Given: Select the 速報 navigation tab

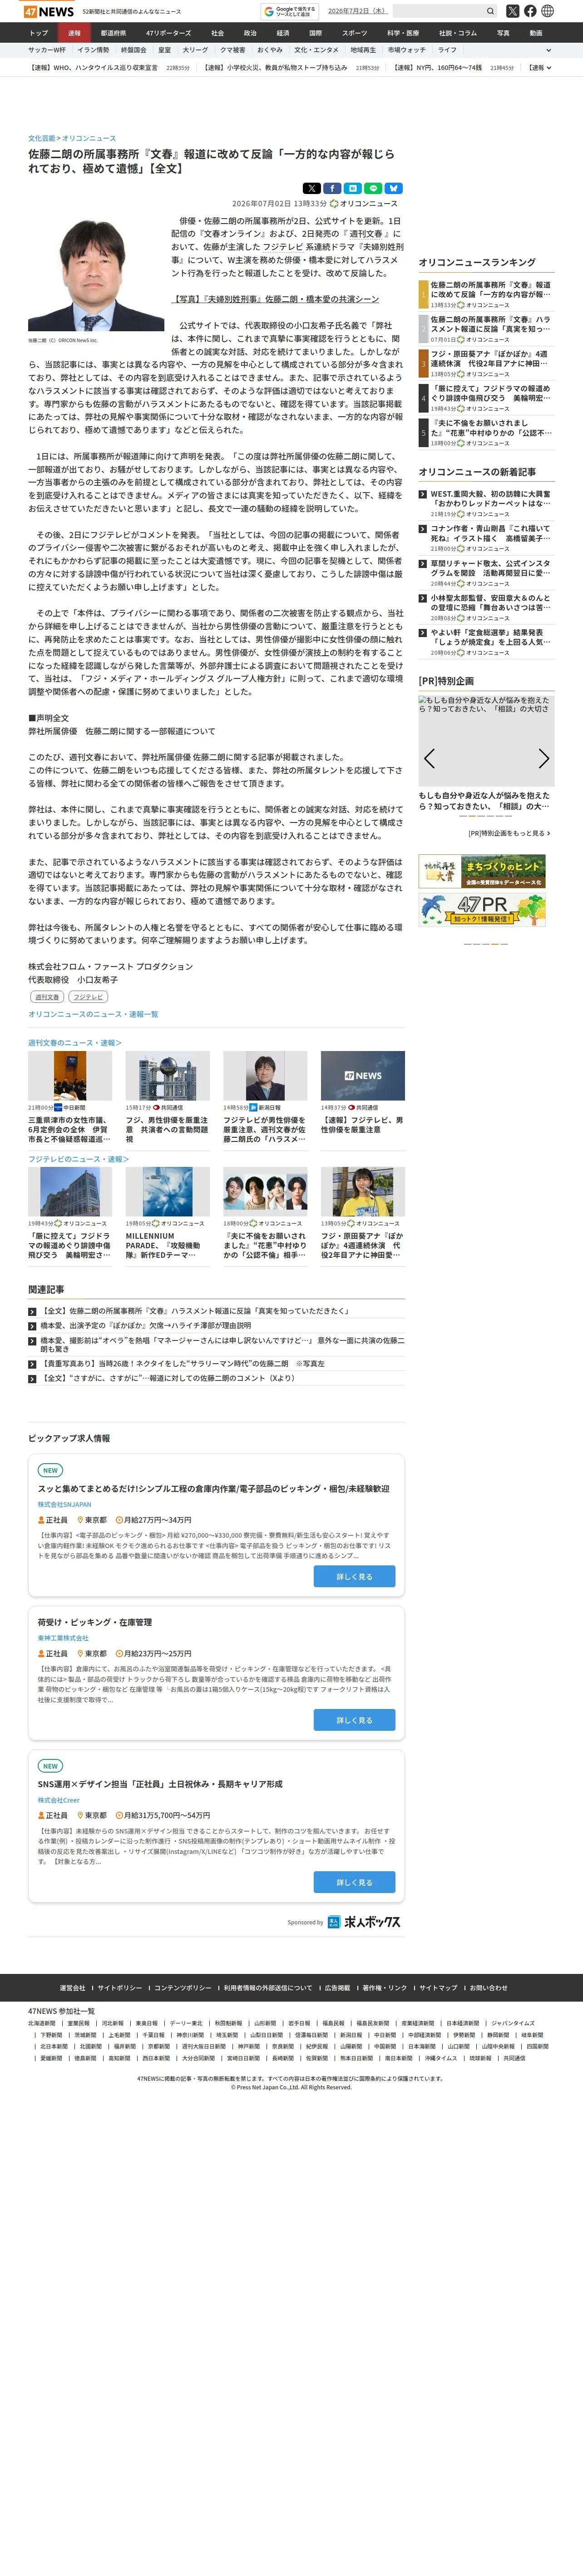Looking at the screenshot, I should pos(74,33).
